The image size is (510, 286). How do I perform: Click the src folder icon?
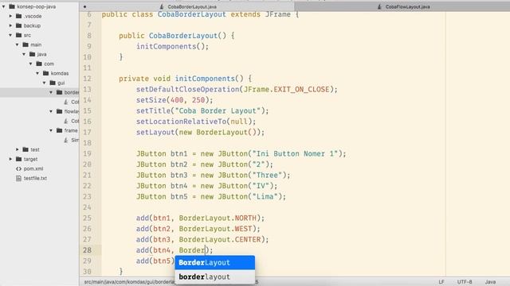(x=19, y=35)
